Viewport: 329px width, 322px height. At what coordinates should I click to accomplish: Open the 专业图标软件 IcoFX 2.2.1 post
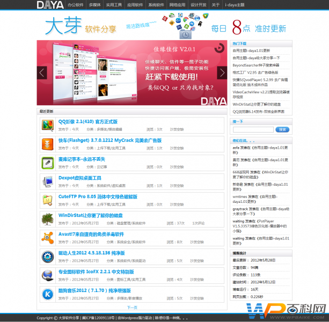(x=96, y=272)
